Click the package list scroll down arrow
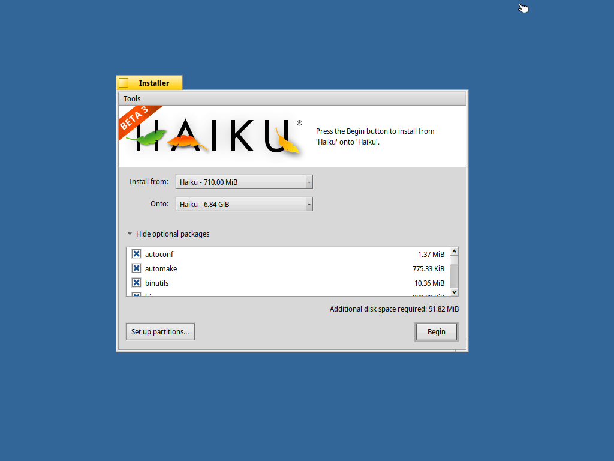Screen dimensions: 614x461 (455, 292)
